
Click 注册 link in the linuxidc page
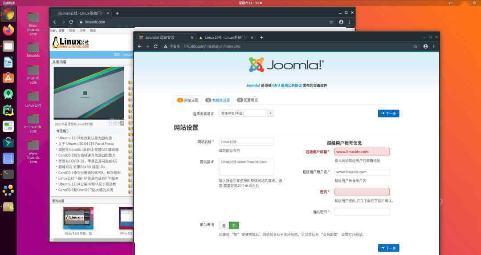(82, 31)
